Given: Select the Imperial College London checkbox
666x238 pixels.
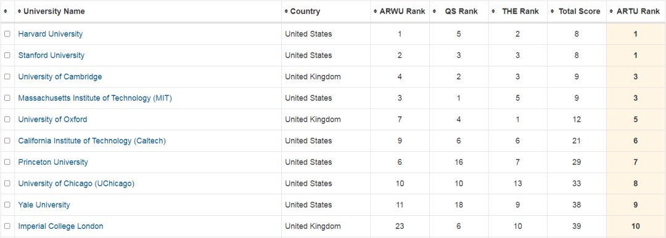Looking at the screenshot, I should click(7, 226).
